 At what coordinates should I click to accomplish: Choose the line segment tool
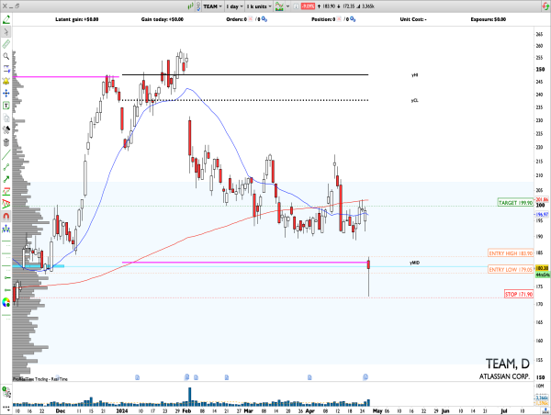[x=6, y=167]
